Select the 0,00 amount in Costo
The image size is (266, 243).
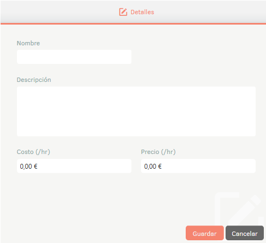(x=26, y=167)
